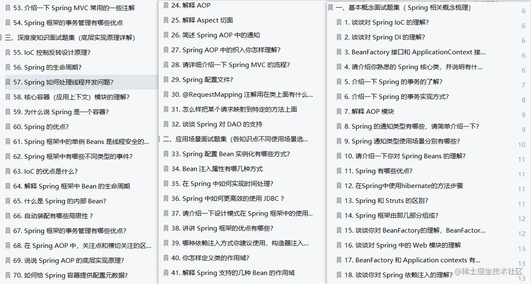The height and width of the screenshot is (284, 531).
Task: Open entry 11. Spring 有哪些优点?
Action: coord(378,171)
